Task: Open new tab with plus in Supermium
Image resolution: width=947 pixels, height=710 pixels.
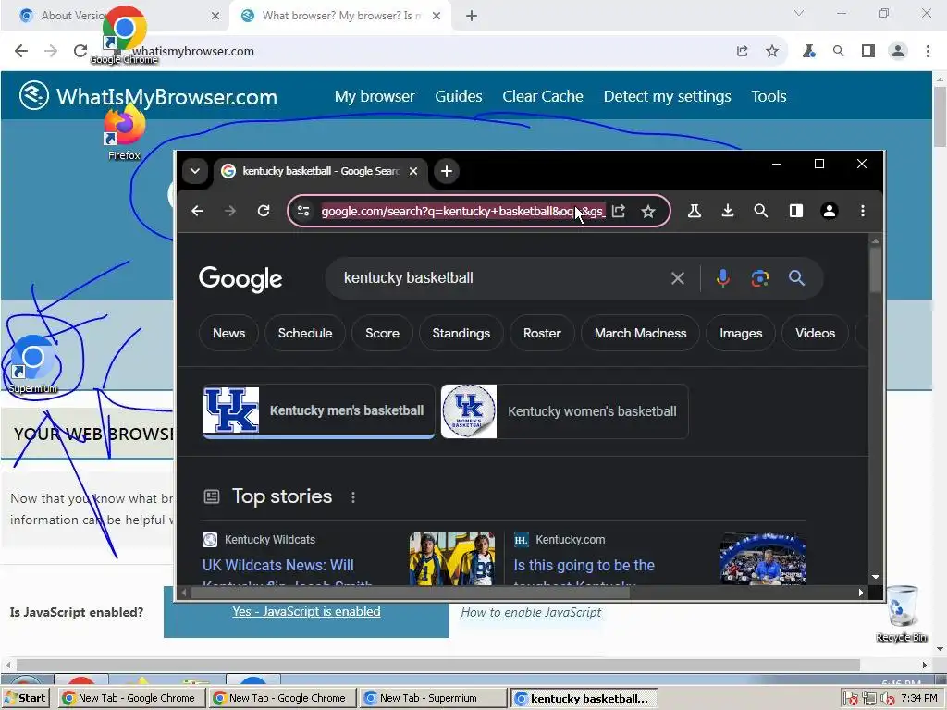Action: [447, 171]
